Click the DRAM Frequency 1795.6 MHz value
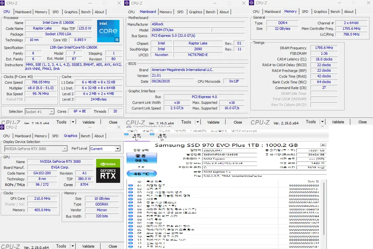Viewport: 373px width, 249px height. point(324,48)
